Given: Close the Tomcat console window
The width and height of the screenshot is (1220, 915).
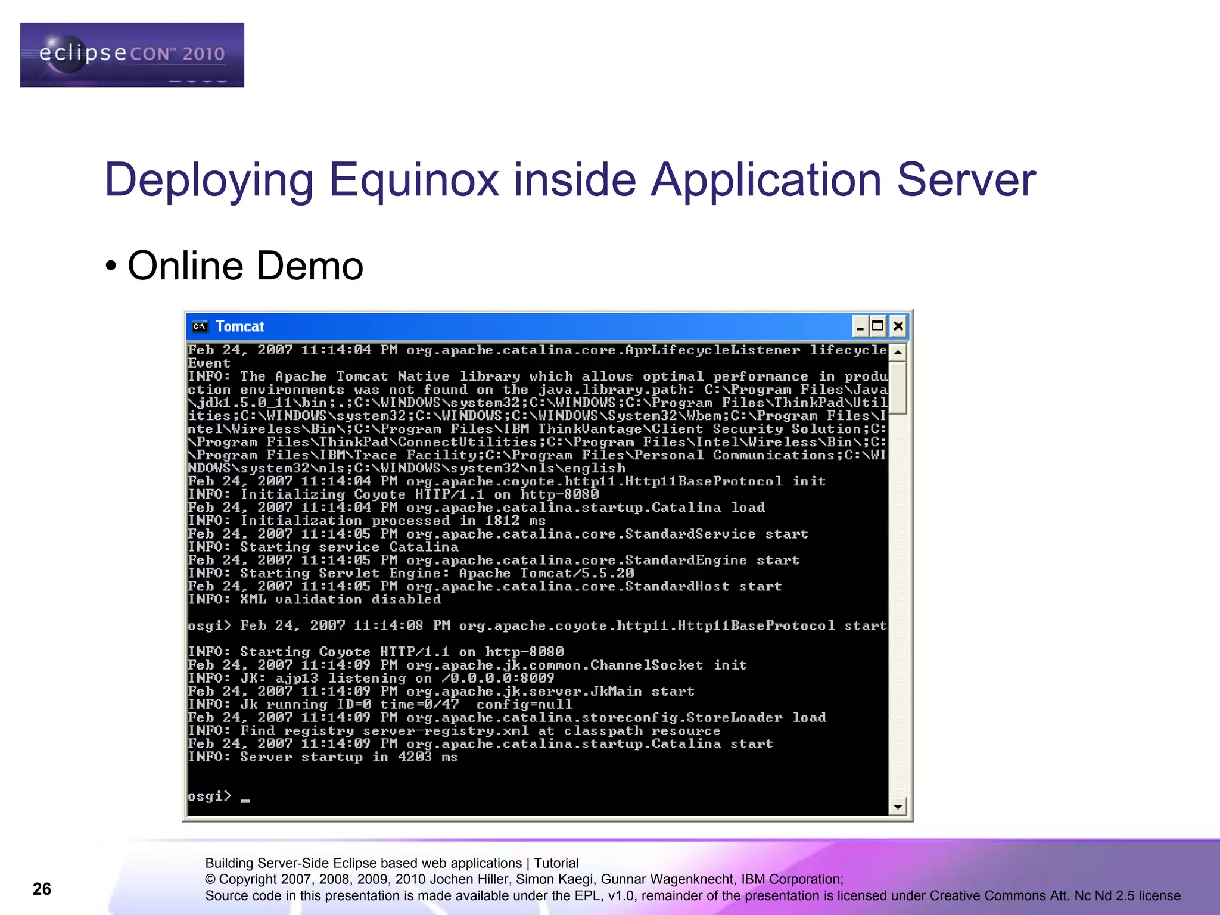Looking at the screenshot, I should [x=898, y=326].
